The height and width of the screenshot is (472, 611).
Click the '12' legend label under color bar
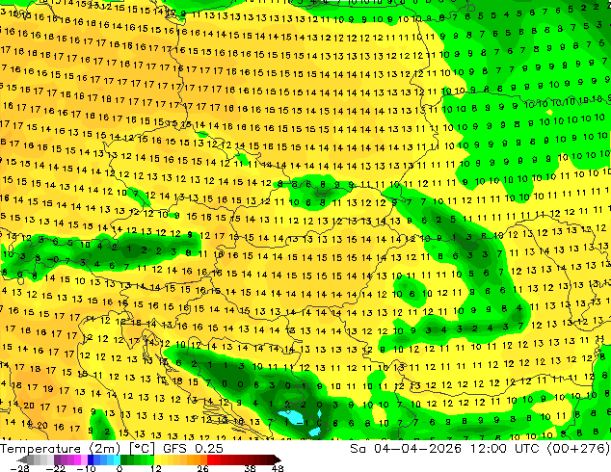pyautogui.click(x=156, y=468)
